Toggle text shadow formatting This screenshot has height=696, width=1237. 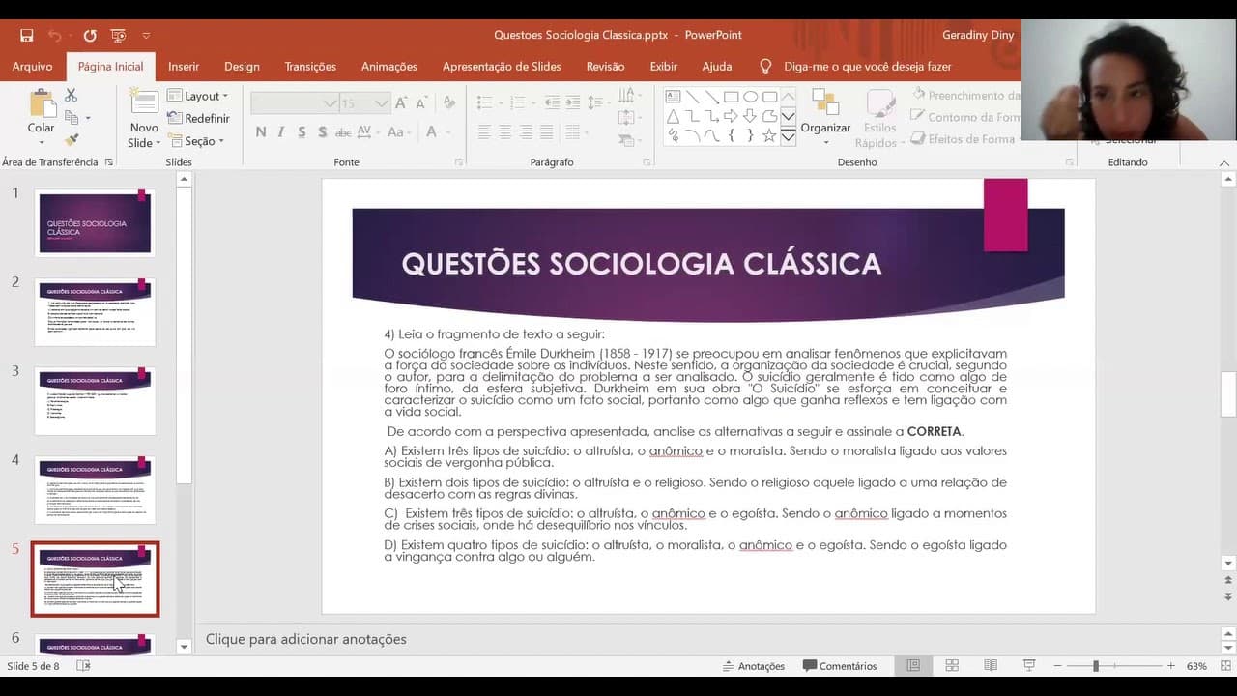pyautogui.click(x=322, y=132)
